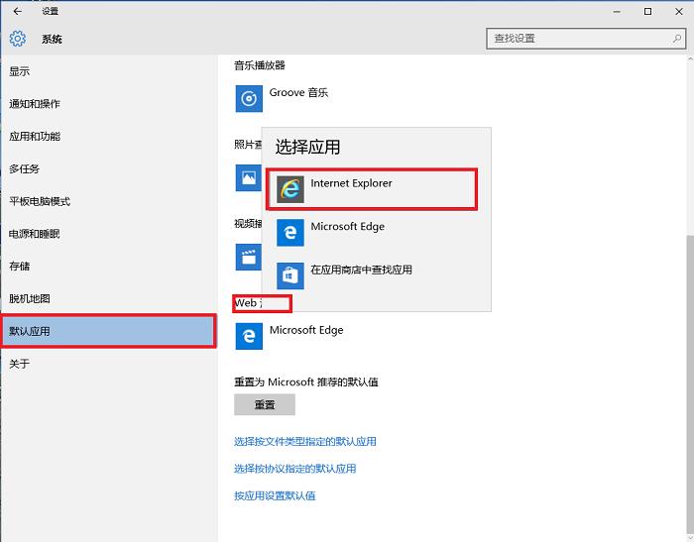Image resolution: width=694 pixels, height=542 pixels.
Task: Maximize the Settings window
Action: pos(647,12)
